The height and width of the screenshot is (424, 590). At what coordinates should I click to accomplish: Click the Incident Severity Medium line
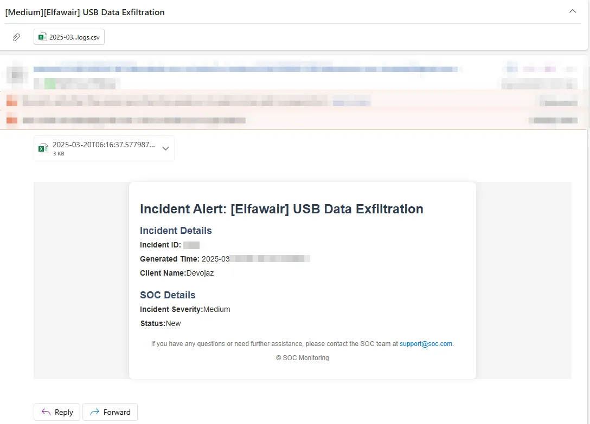point(185,309)
